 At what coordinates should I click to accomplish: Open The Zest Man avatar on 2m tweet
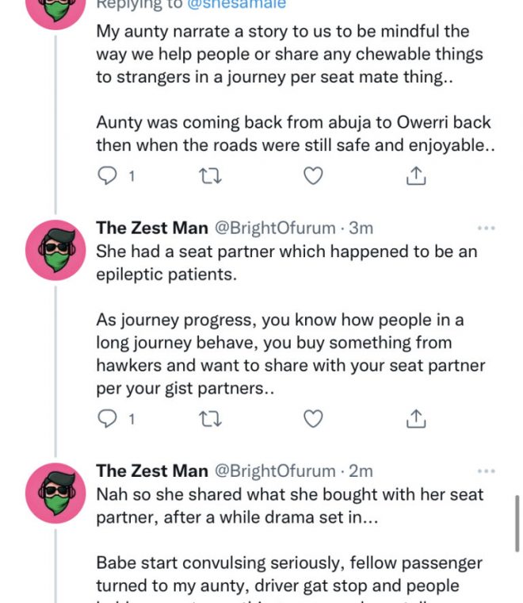55,493
